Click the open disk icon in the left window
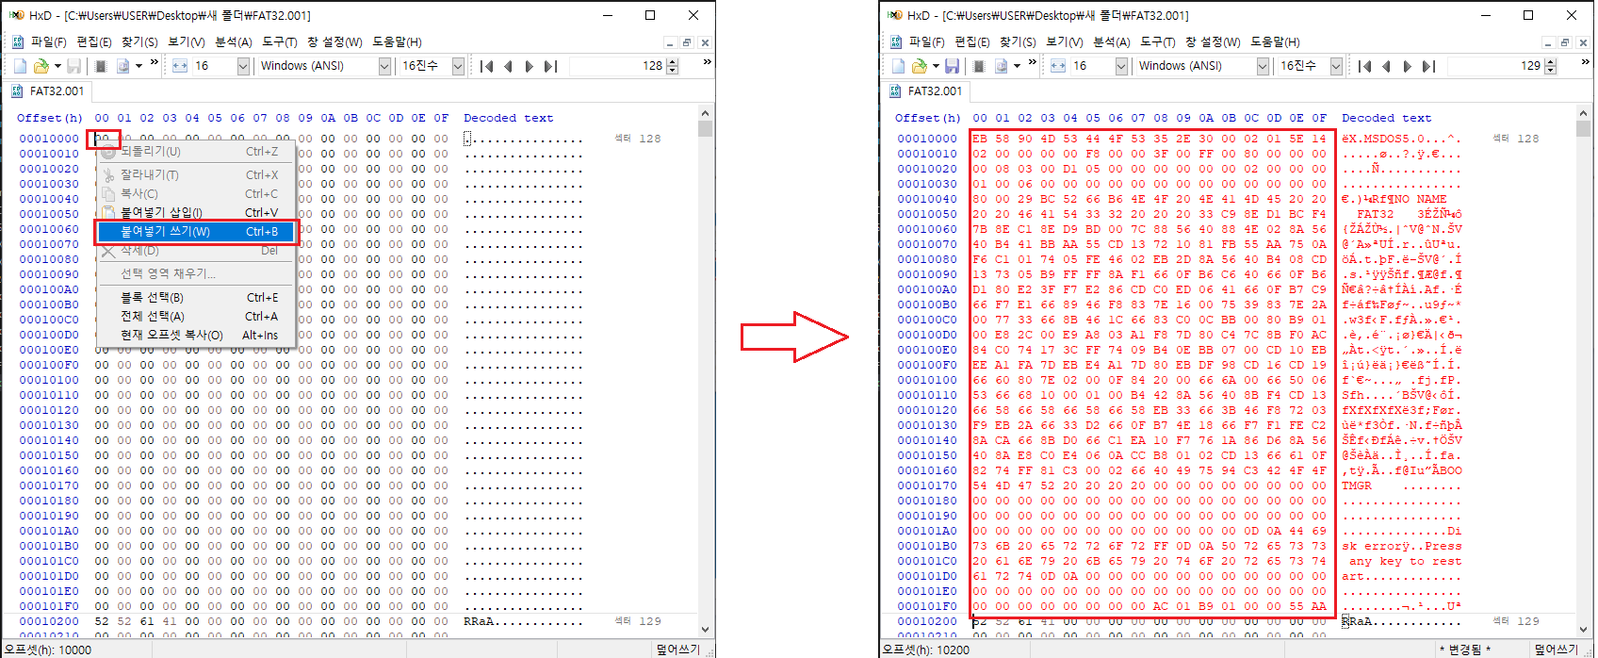 point(122,66)
